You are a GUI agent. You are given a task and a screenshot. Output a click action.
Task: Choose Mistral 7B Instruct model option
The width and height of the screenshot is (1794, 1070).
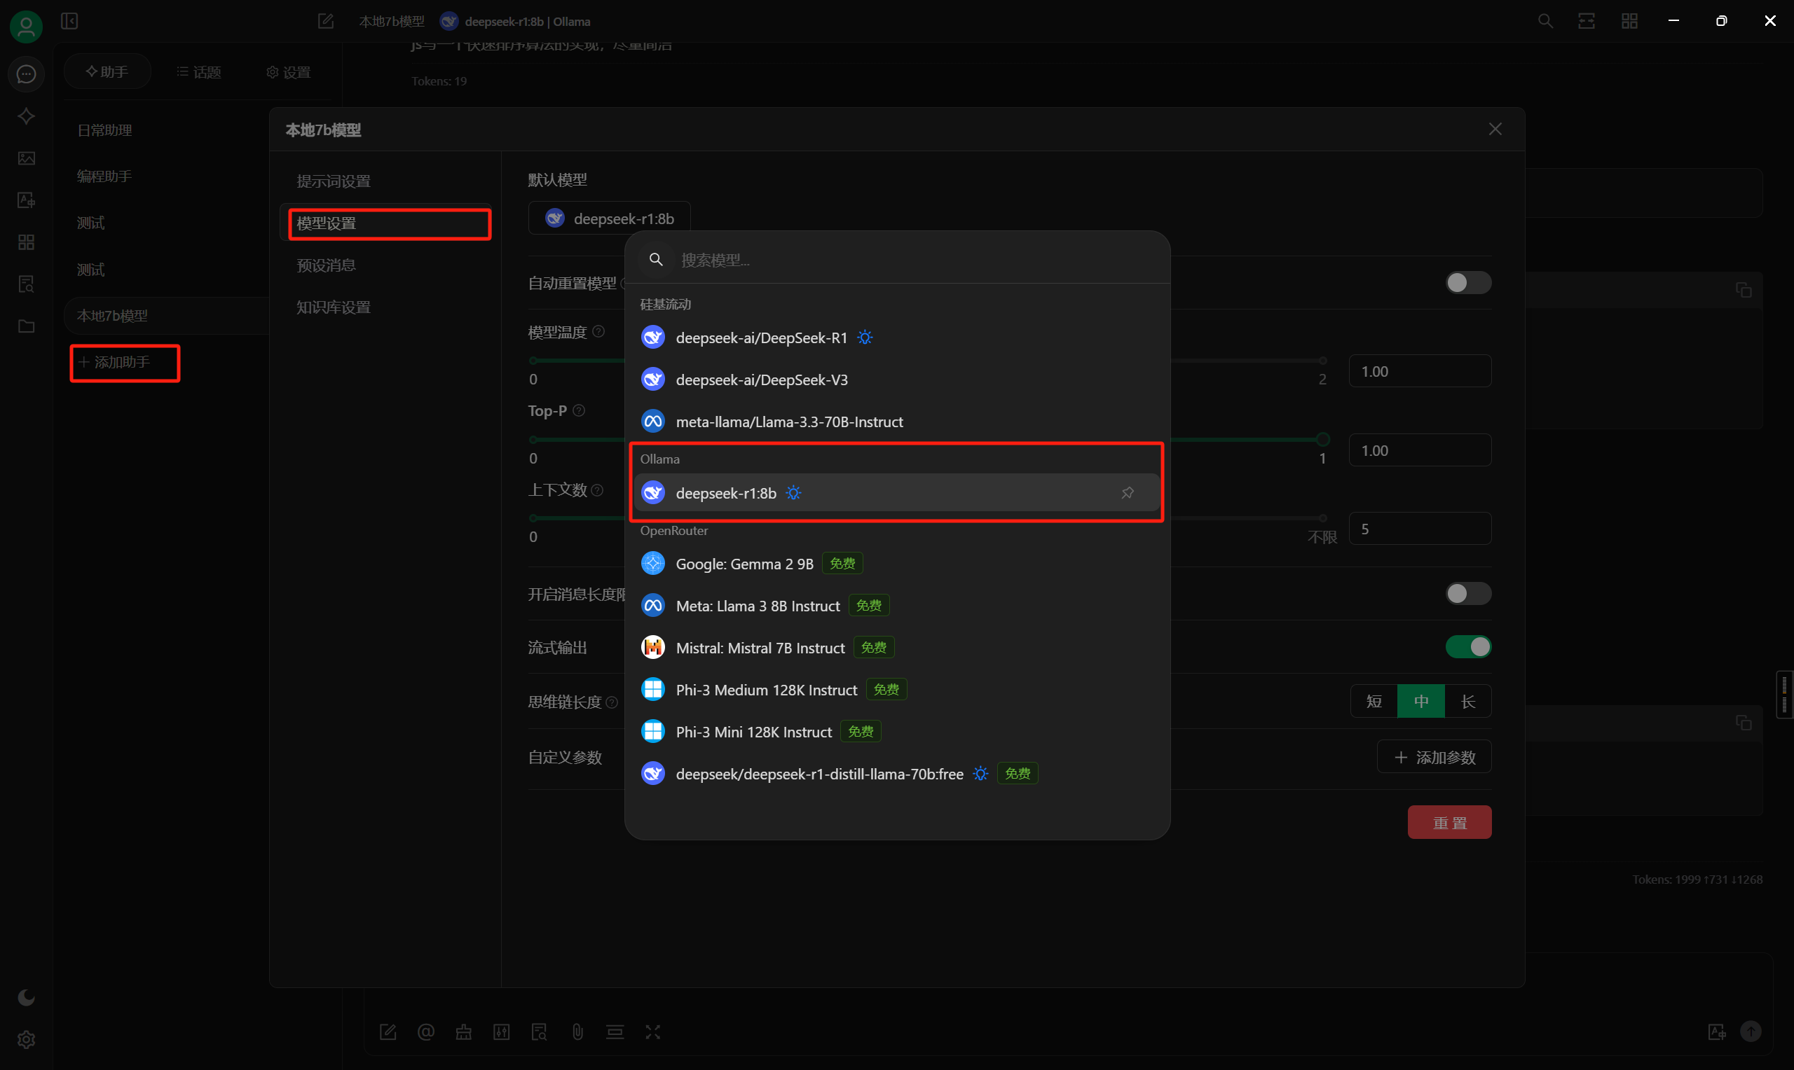760,648
